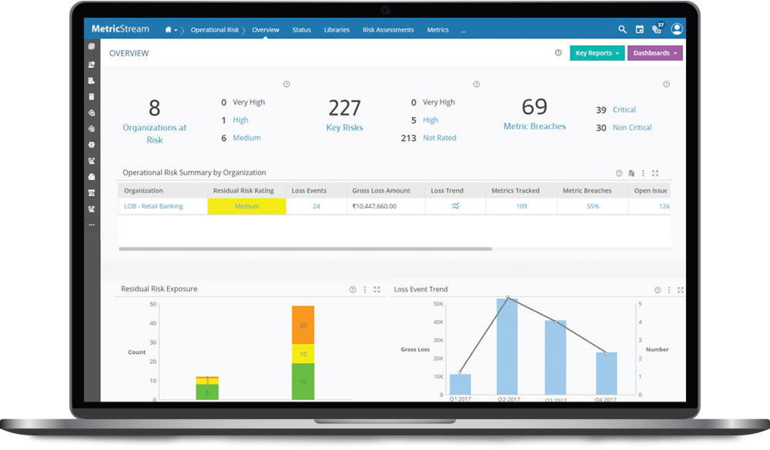Open the three-dot menu of Loss Event Trend
The width and height of the screenshot is (770, 450).
click(x=669, y=290)
